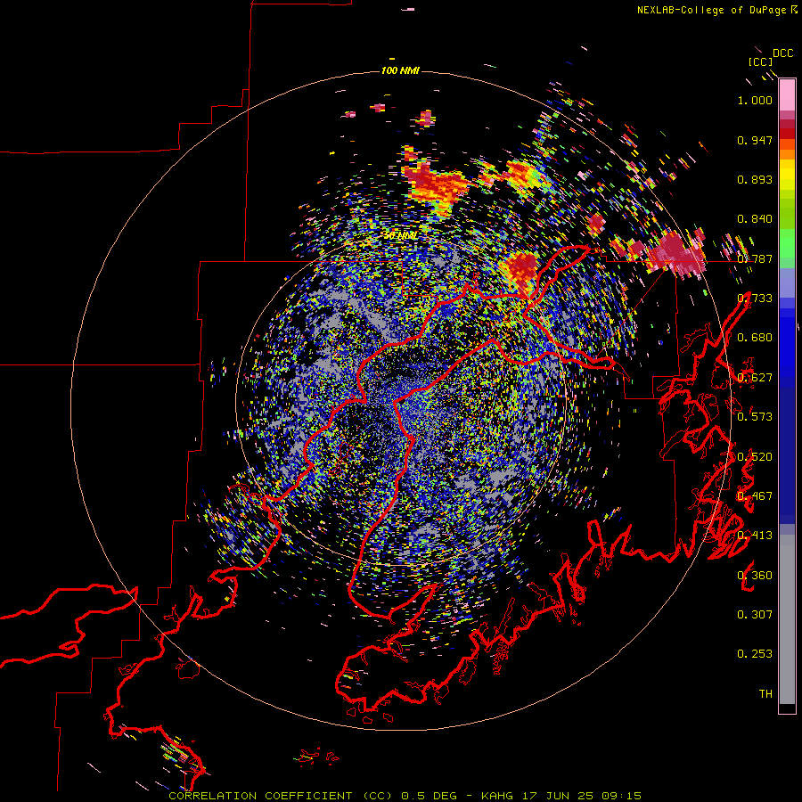Viewport: 802px width, 802px height.
Task: Click the 0.573 color scale value
Action: pos(755,417)
